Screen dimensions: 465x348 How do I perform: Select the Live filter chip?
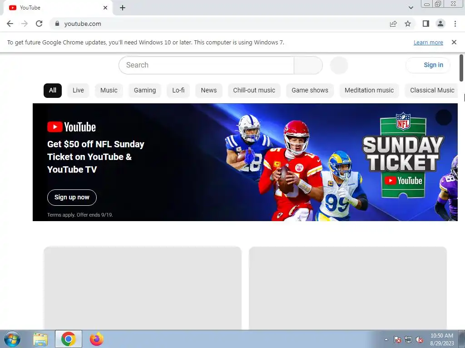click(x=78, y=91)
